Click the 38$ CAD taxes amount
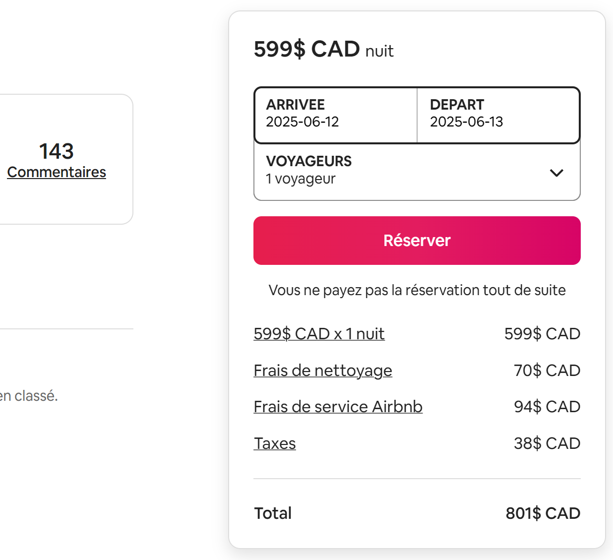Viewport: 613px width, 560px height. pyautogui.click(x=547, y=443)
